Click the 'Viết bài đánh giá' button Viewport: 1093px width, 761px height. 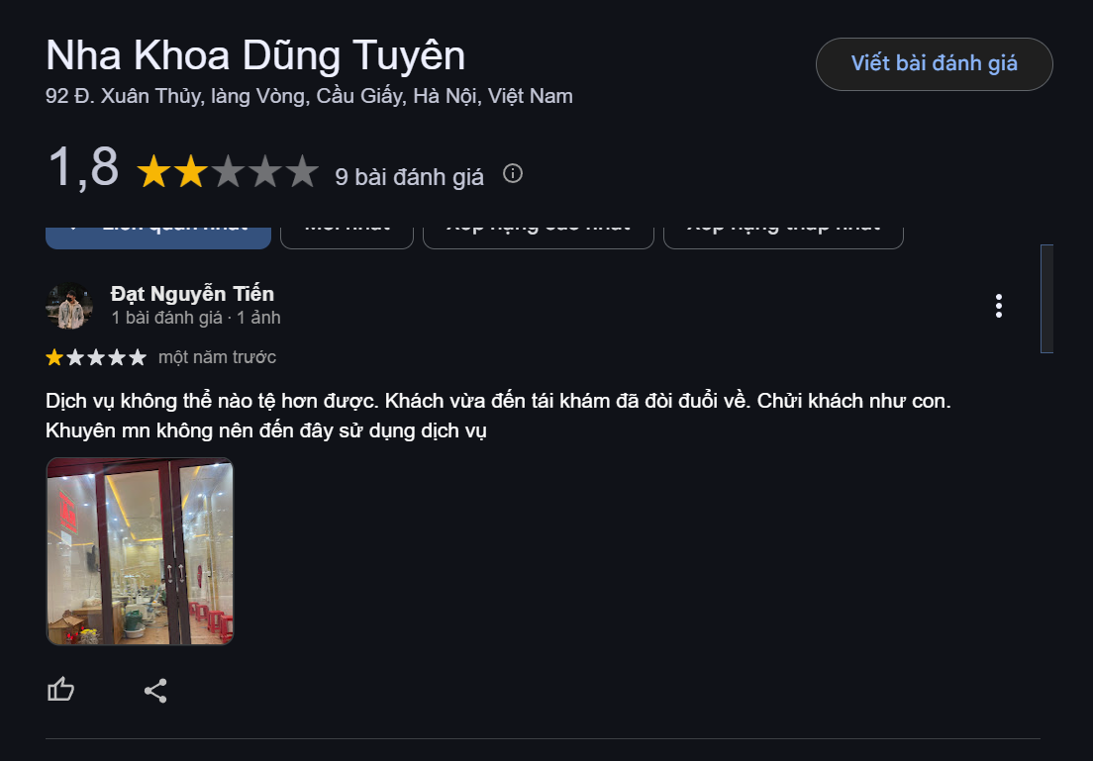934,63
